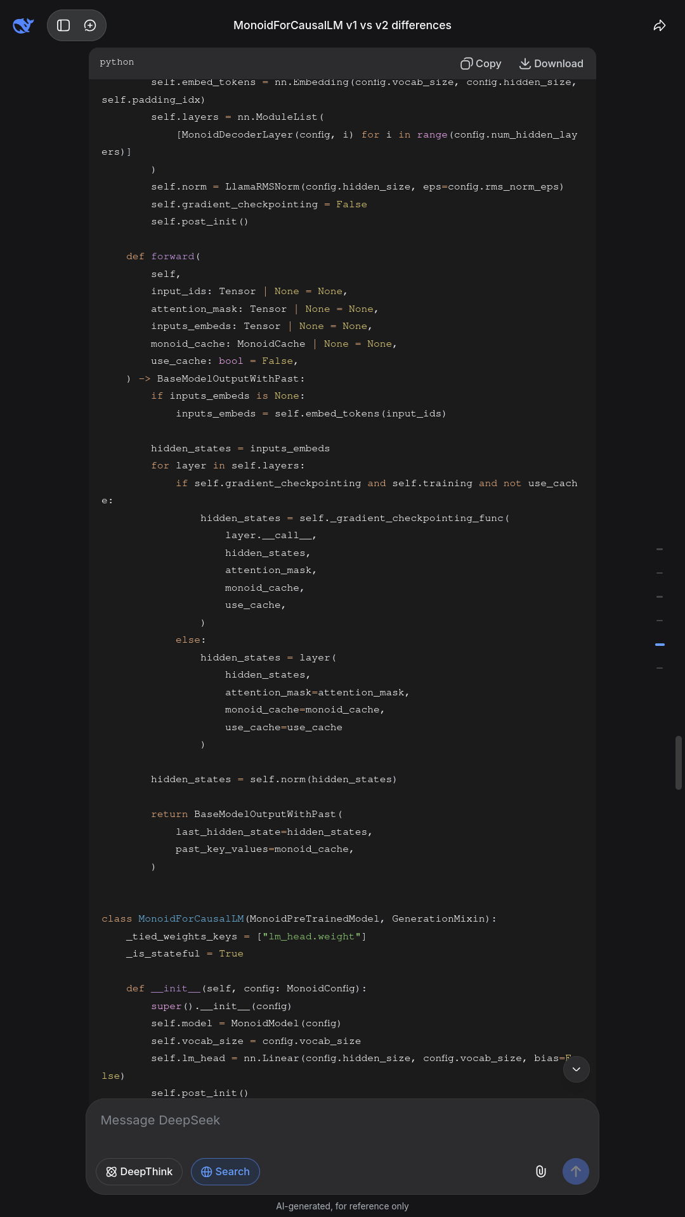685x1217 pixels.
Task: Click the MonoidForCausalLM conversation title
Action: [342, 25]
